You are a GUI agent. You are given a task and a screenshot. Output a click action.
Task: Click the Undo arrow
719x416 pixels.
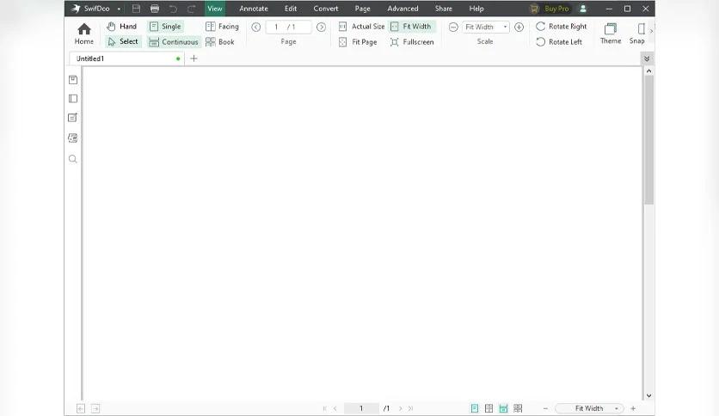173,9
